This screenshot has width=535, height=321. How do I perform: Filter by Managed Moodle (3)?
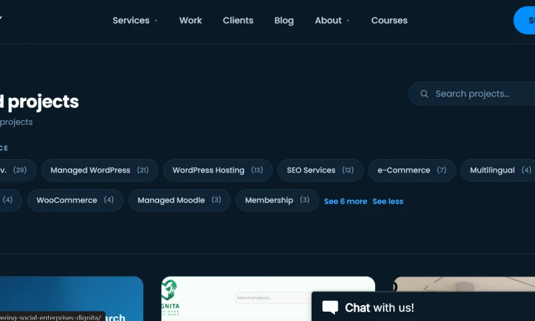pyautogui.click(x=179, y=200)
